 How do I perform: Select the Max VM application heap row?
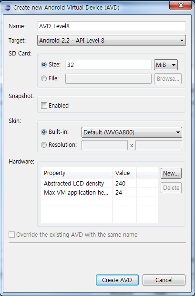pyautogui.click(x=99, y=193)
